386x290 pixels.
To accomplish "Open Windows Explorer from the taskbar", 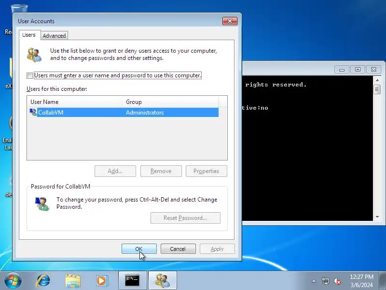I will [x=73, y=281].
